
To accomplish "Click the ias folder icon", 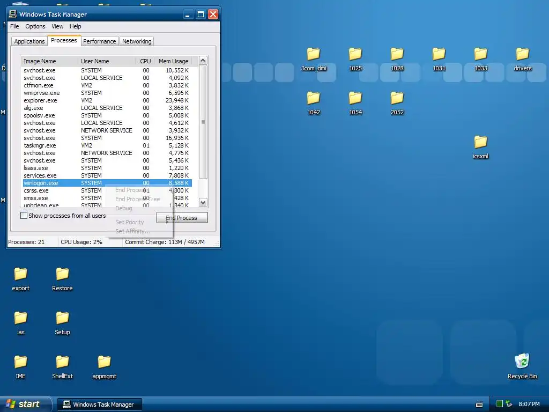I will [21, 319].
